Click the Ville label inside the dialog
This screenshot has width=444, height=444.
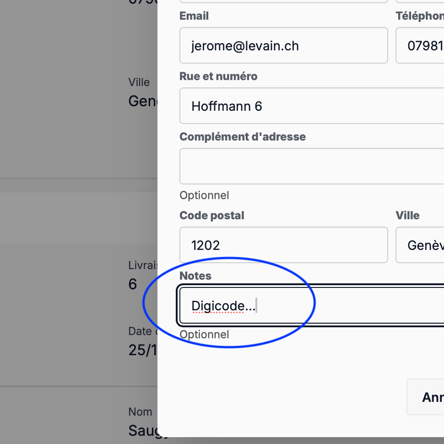407,216
